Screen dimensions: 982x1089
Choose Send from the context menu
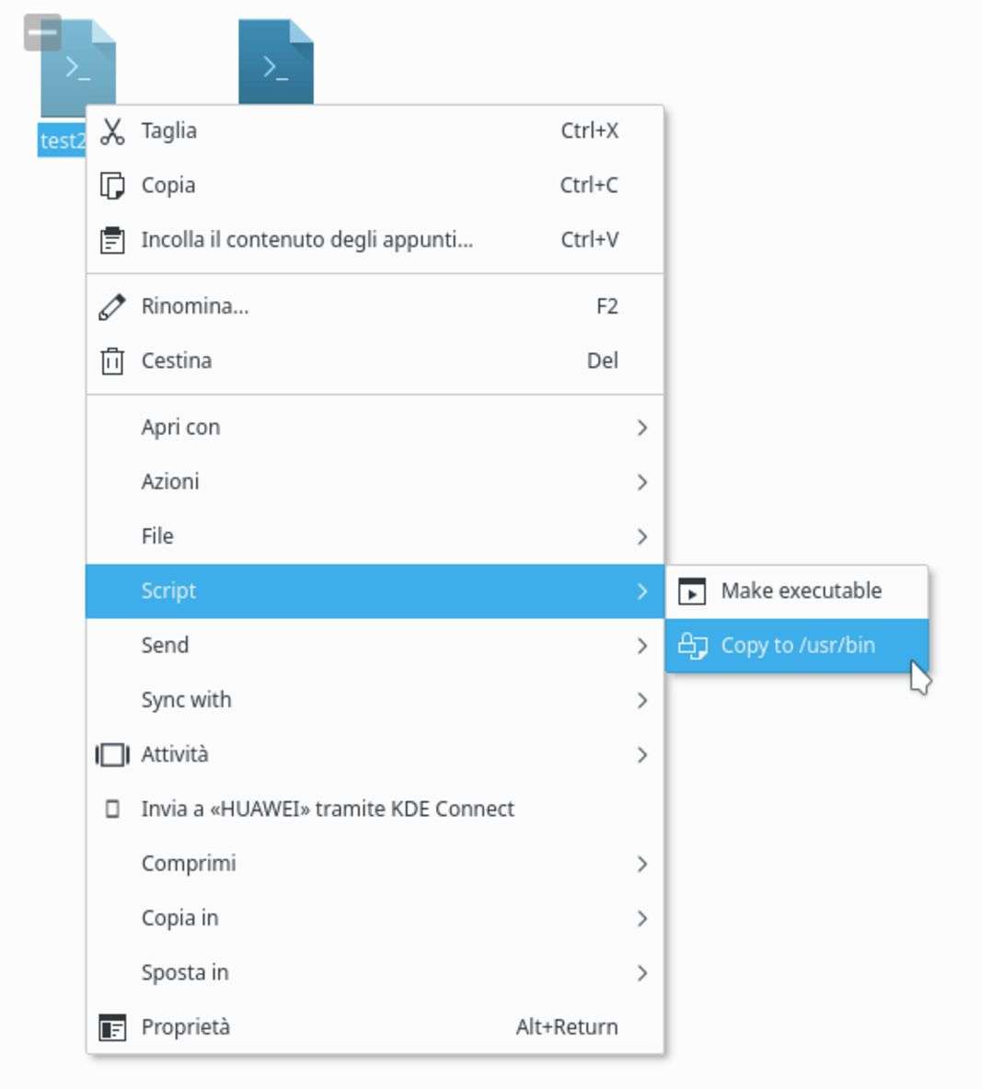(x=166, y=646)
